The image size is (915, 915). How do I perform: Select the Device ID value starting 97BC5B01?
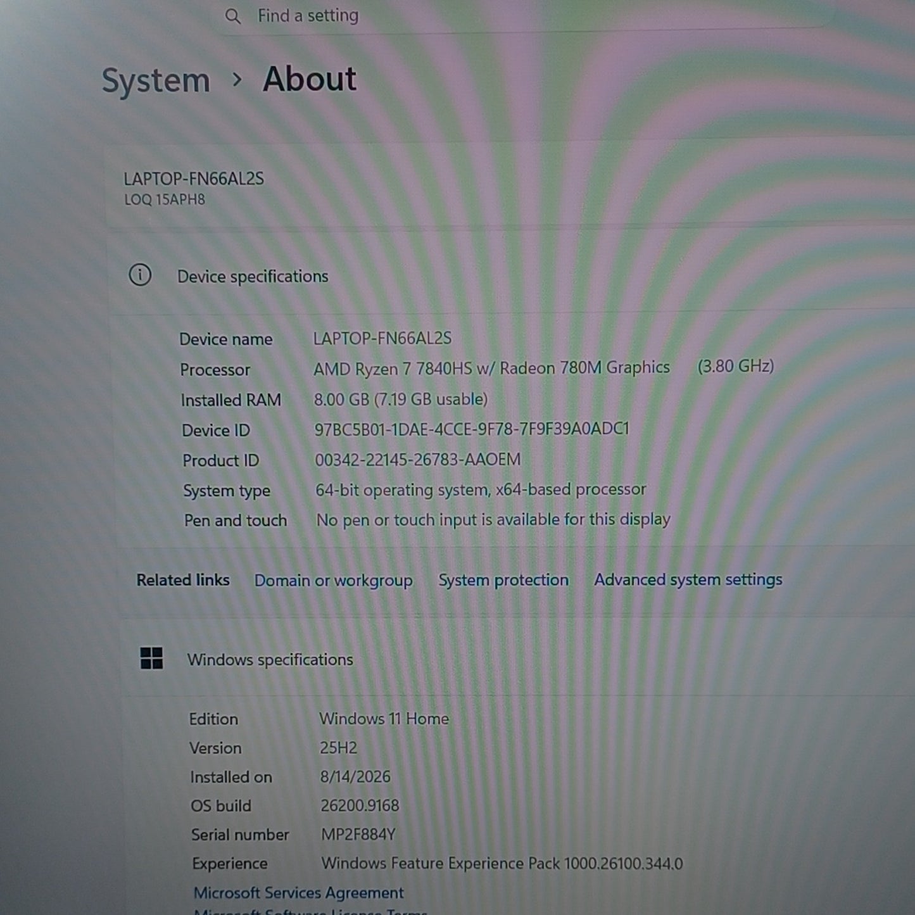(472, 429)
